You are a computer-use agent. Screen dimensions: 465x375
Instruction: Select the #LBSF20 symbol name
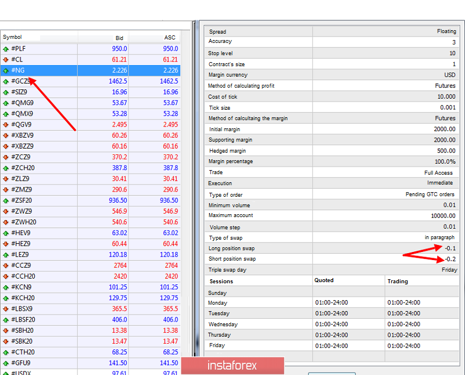click(x=23, y=320)
